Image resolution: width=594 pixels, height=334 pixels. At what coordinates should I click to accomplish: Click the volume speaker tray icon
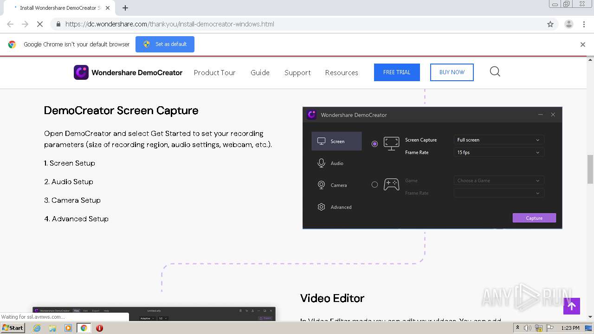click(528, 328)
